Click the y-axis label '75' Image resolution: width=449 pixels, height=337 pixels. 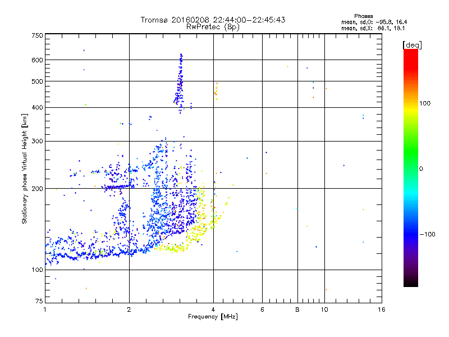click(39, 301)
